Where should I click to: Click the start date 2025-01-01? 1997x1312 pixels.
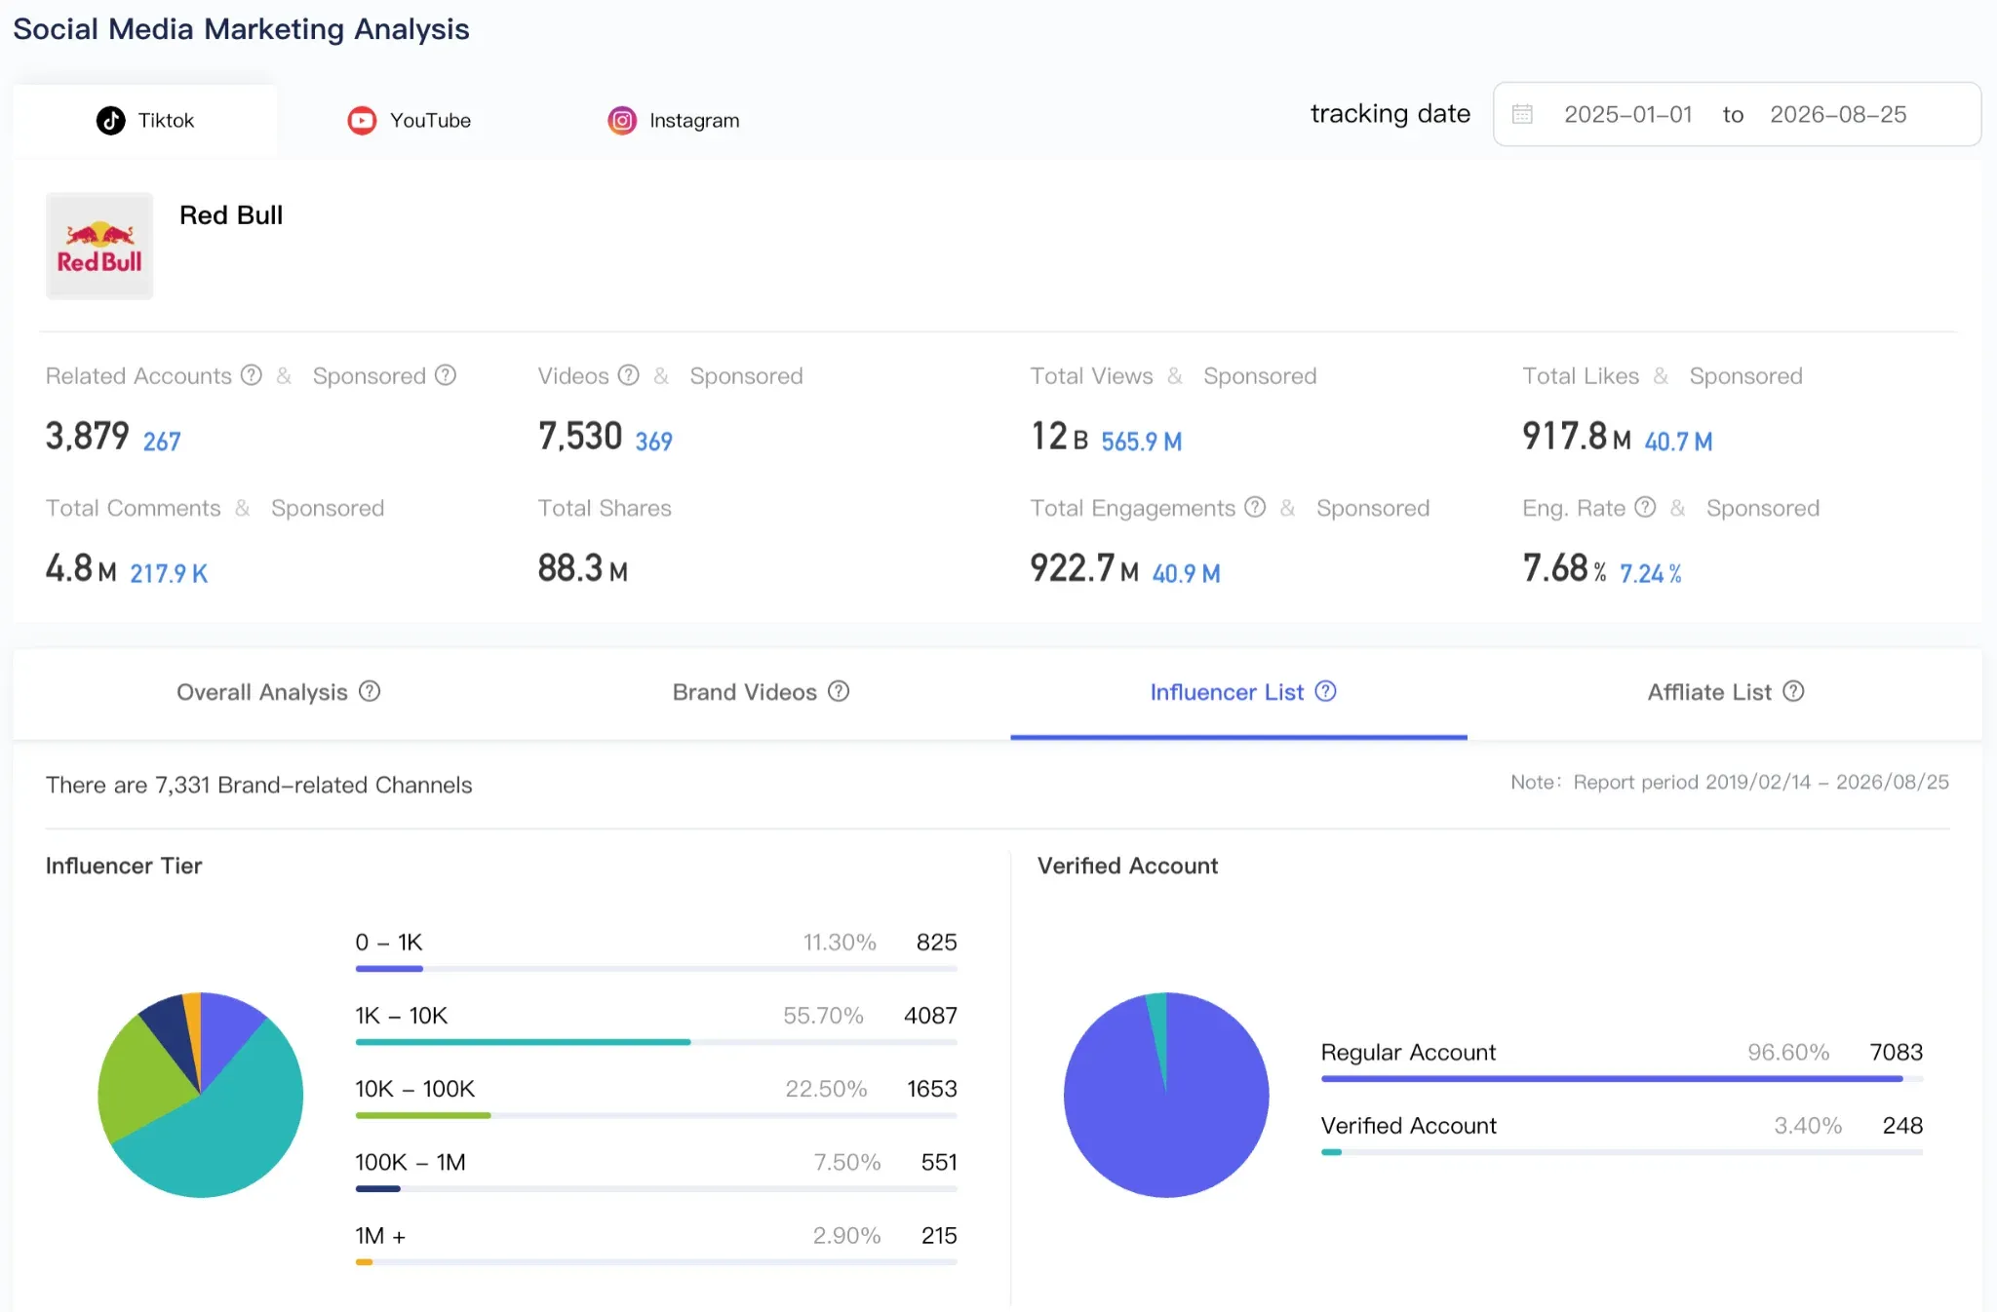pos(1627,114)
